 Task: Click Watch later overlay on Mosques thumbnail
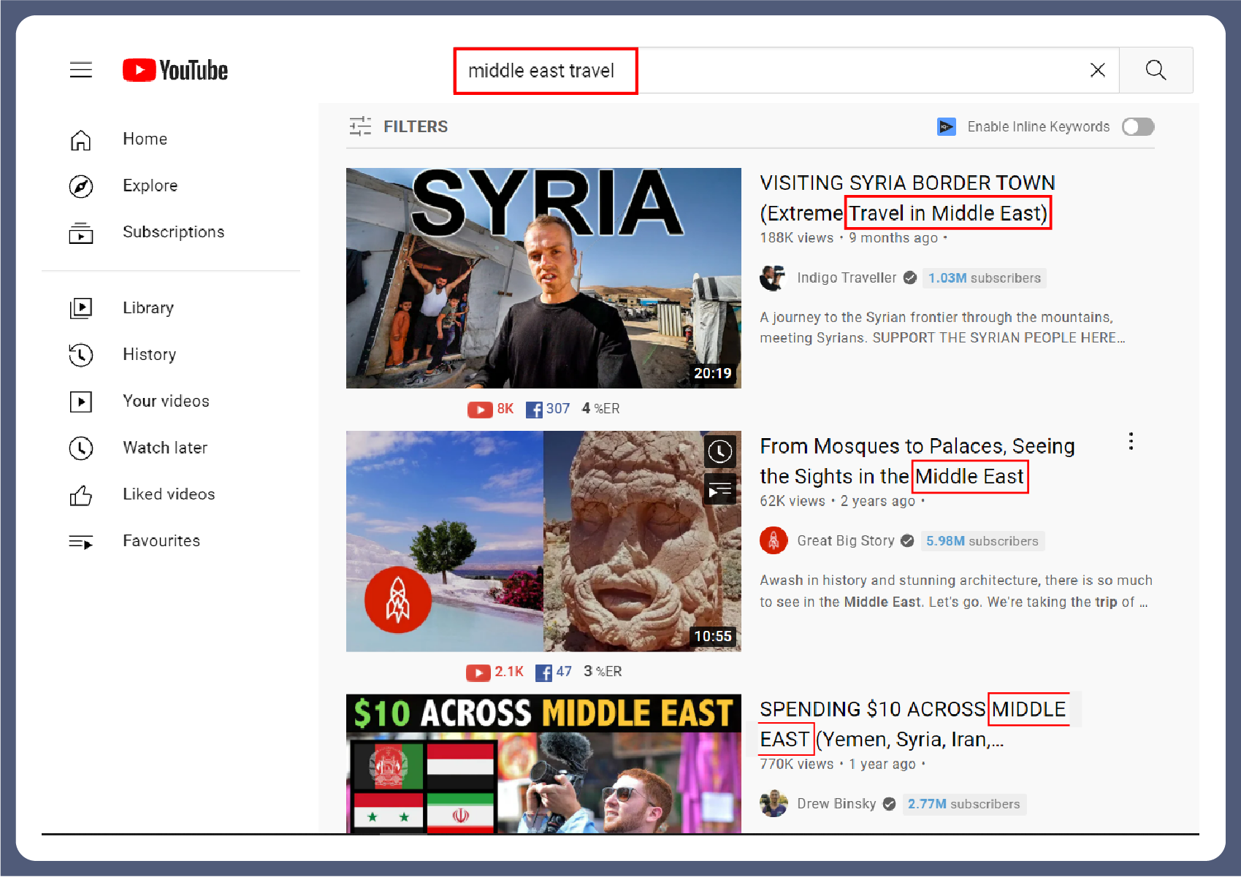pos(720,451)
